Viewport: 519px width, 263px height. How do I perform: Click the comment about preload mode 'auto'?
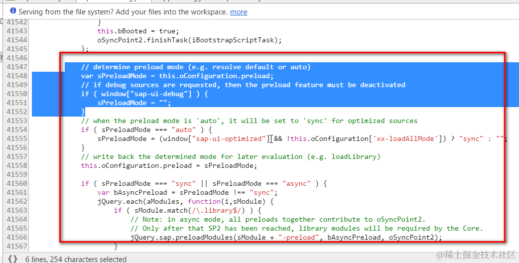click(x=249, y=121)
